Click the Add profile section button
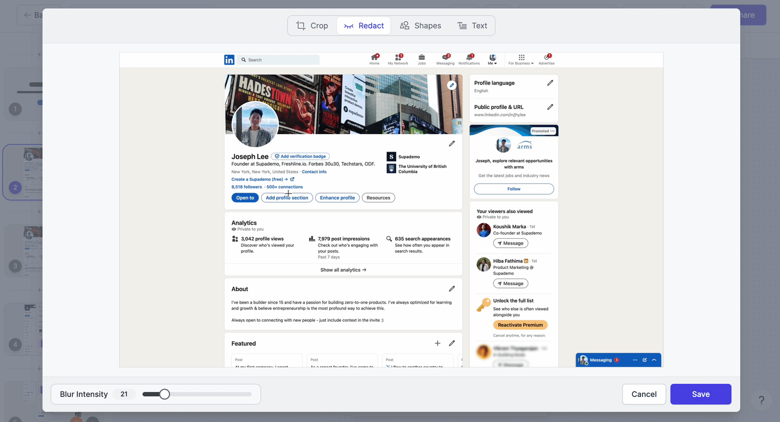The image size is (780, 422). [x=287, y=198]
